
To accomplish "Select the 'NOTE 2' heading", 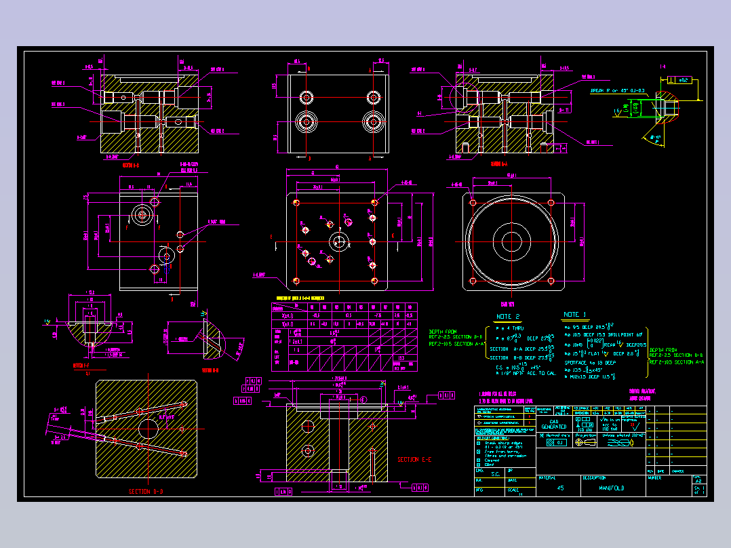I will (x=508, y=316).
